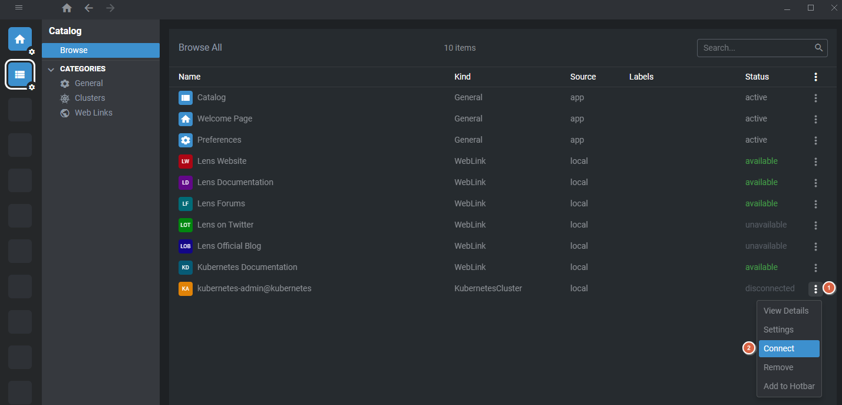Image resolution: width=842 pixels, height=405 pixels.
Task: Click the 'Browse All' heading
Action: [200, 48]
